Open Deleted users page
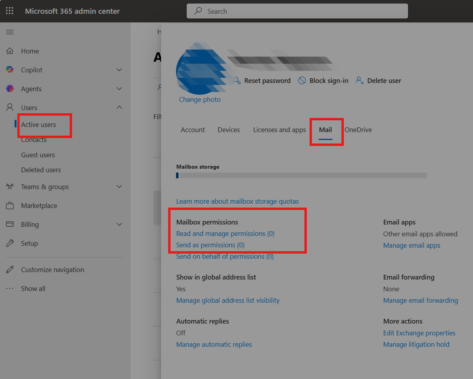The height and width of the screenshot is (379, 473). (41, 170)
